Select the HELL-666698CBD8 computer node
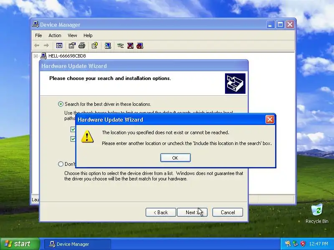Viewport: 334px width, 250px height. tap(67, 56)
